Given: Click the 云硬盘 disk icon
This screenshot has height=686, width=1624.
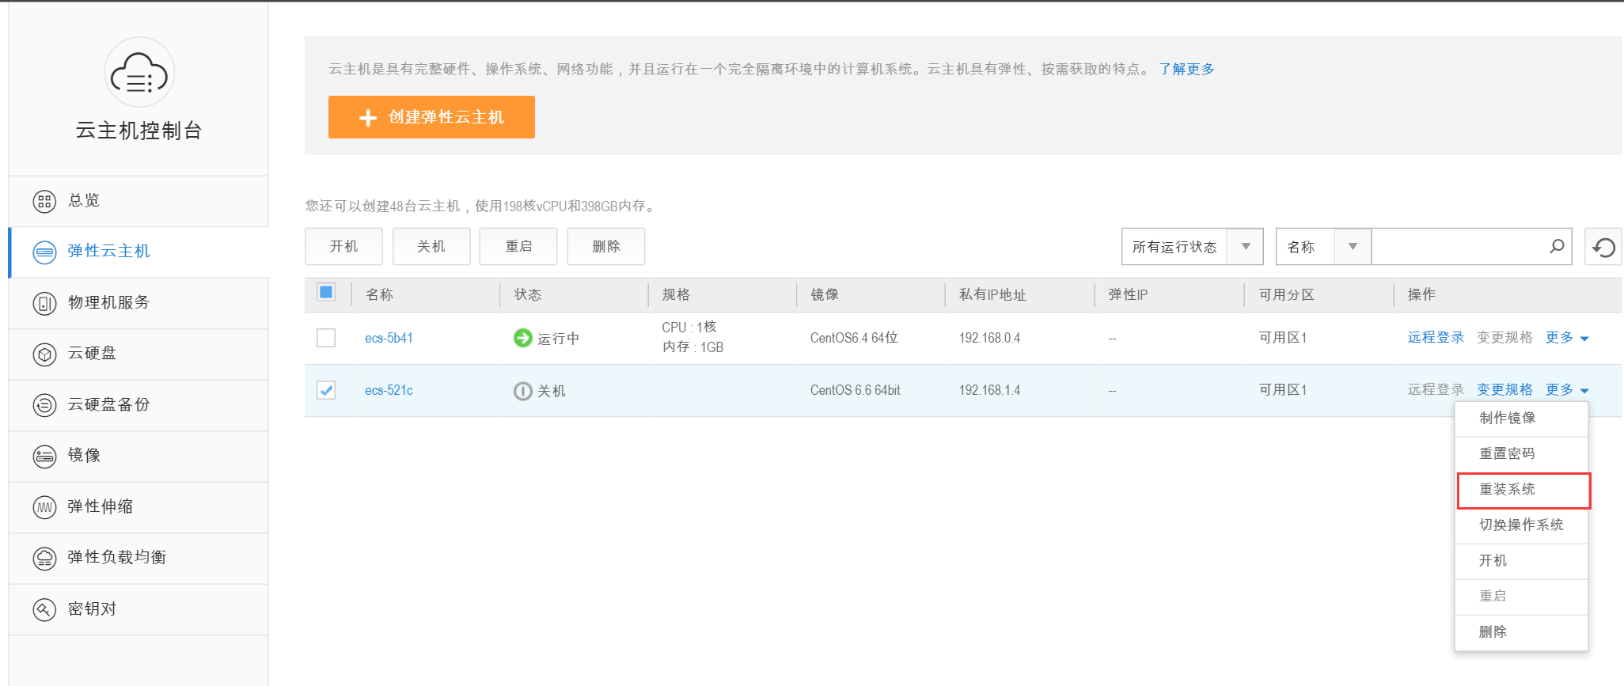Looking at the screenshot, I should click(44, 354).
